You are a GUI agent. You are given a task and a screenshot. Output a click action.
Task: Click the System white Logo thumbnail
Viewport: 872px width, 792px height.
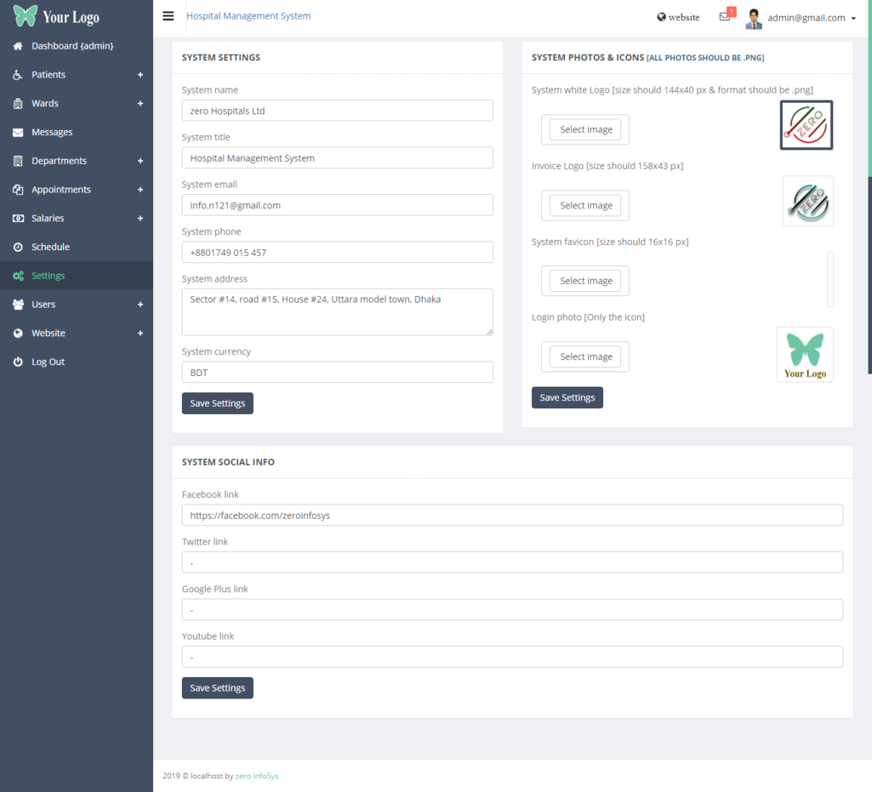806,125
